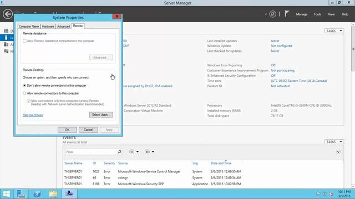Click the Events Filter input field
This screenshot has height=199, width=355.
click(91, 152)
